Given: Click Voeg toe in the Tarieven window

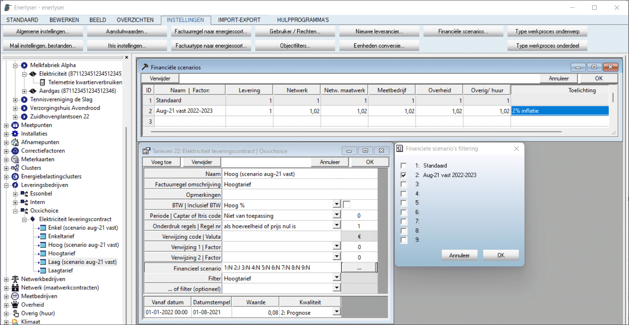Looking at the screenshot, I should click(161, 162).
